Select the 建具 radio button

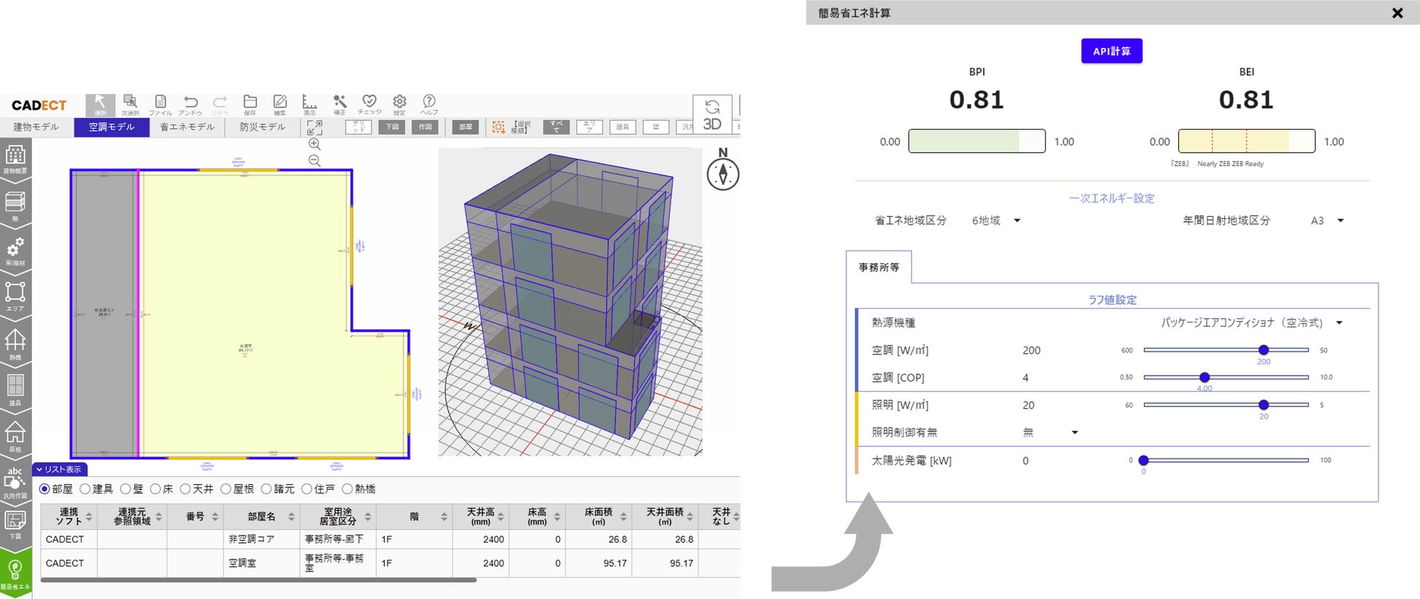(85, 489)
